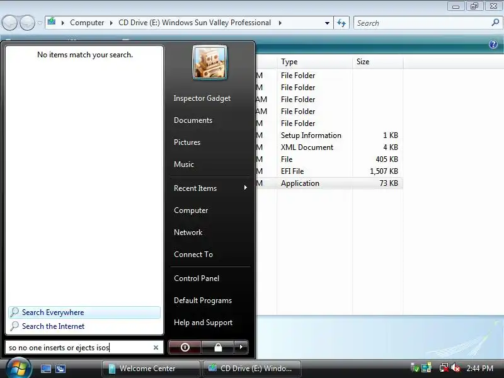Open Documents from Start menu
504x378 pixels.
coord(193,120)
